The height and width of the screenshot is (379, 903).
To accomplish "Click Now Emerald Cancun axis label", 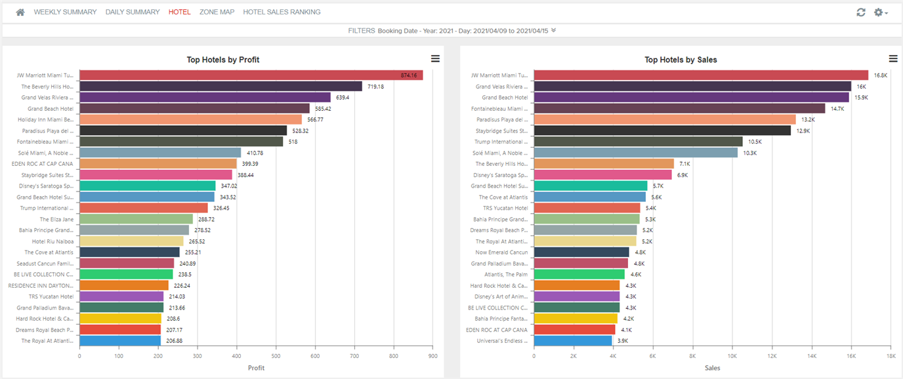I will [502, 252].
